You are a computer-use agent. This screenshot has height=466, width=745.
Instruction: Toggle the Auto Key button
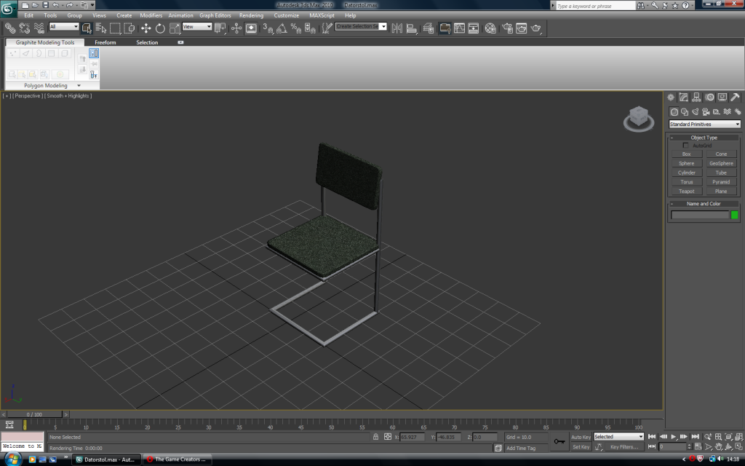(581, 437)
